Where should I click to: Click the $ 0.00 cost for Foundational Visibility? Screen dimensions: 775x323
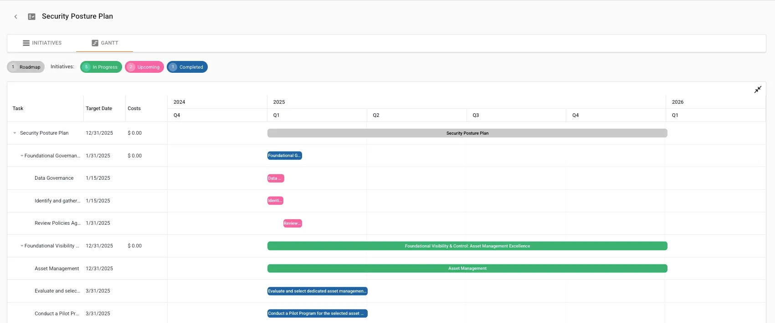pos(135,246)
